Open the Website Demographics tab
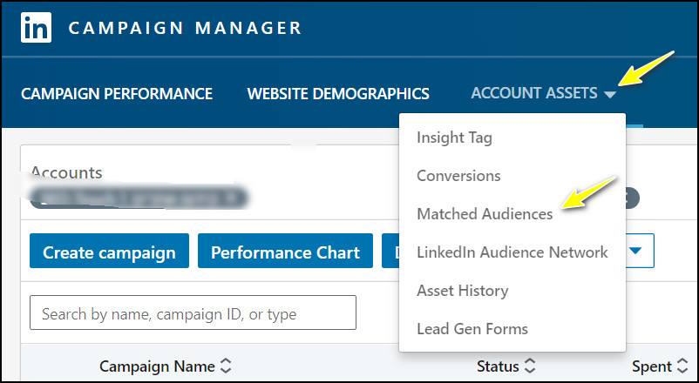 (338, 94)
